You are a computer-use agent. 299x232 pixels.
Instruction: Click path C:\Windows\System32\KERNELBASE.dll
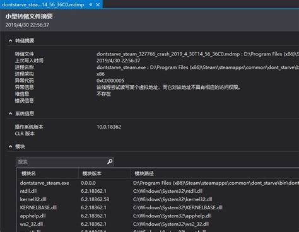pos(178,207)
